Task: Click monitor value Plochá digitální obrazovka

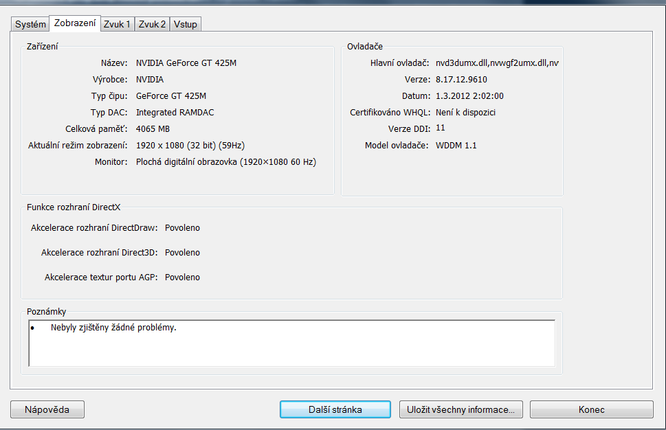Action: (226, 162)
